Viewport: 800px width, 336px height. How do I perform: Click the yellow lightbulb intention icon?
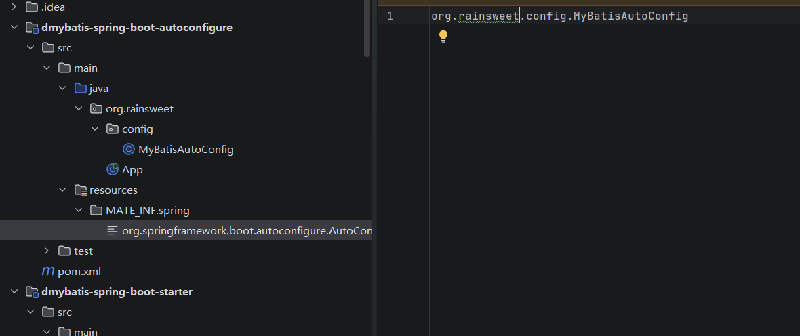pos(443,36)
